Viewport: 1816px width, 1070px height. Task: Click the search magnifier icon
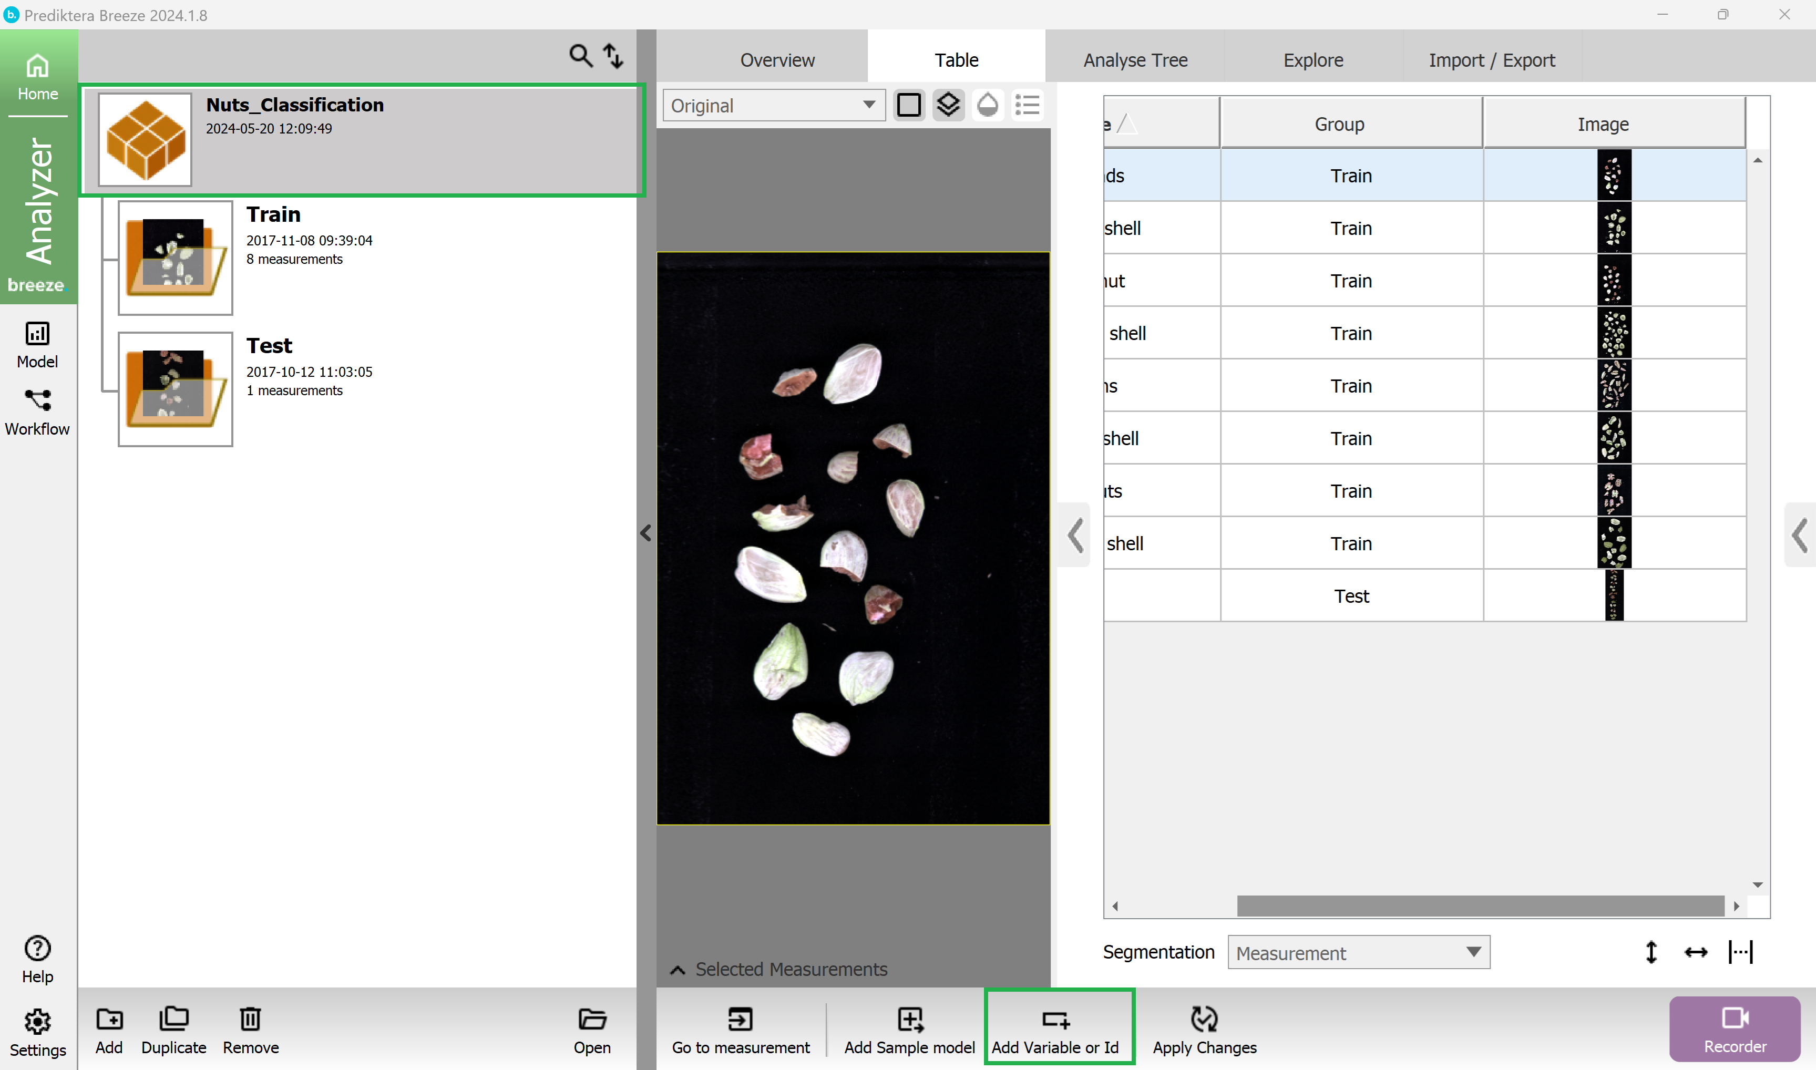(x=580, y=56)
